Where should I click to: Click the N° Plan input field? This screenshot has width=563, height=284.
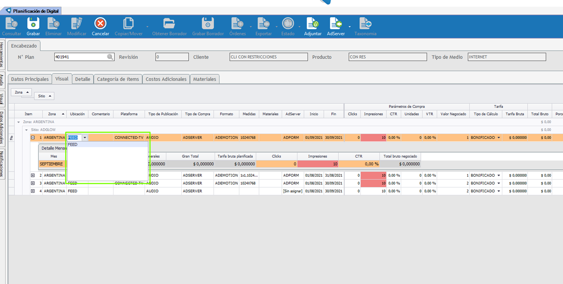pos(80,57)
